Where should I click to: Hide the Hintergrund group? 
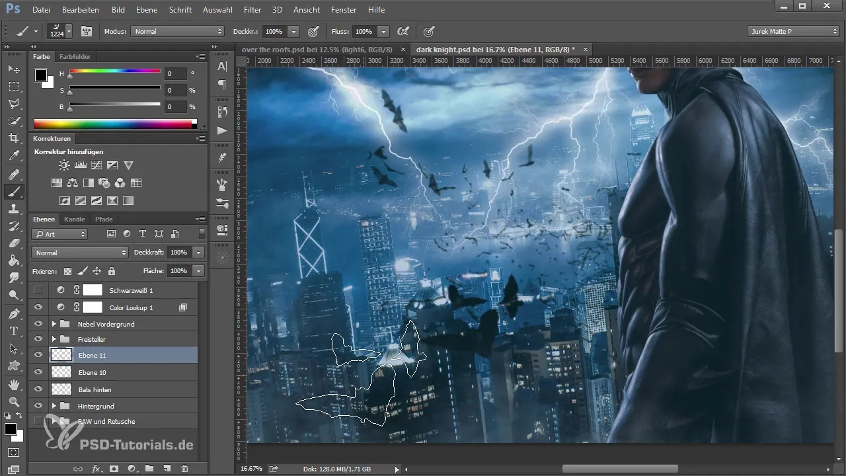coord(38,406)
